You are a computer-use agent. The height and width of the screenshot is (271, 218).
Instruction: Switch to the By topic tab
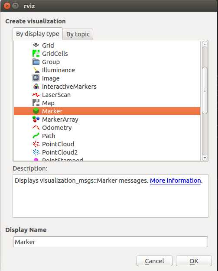pos(78,34)
